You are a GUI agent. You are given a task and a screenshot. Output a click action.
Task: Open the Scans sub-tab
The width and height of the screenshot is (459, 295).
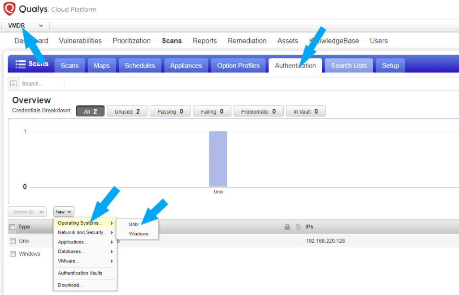(x=69, y=65)
